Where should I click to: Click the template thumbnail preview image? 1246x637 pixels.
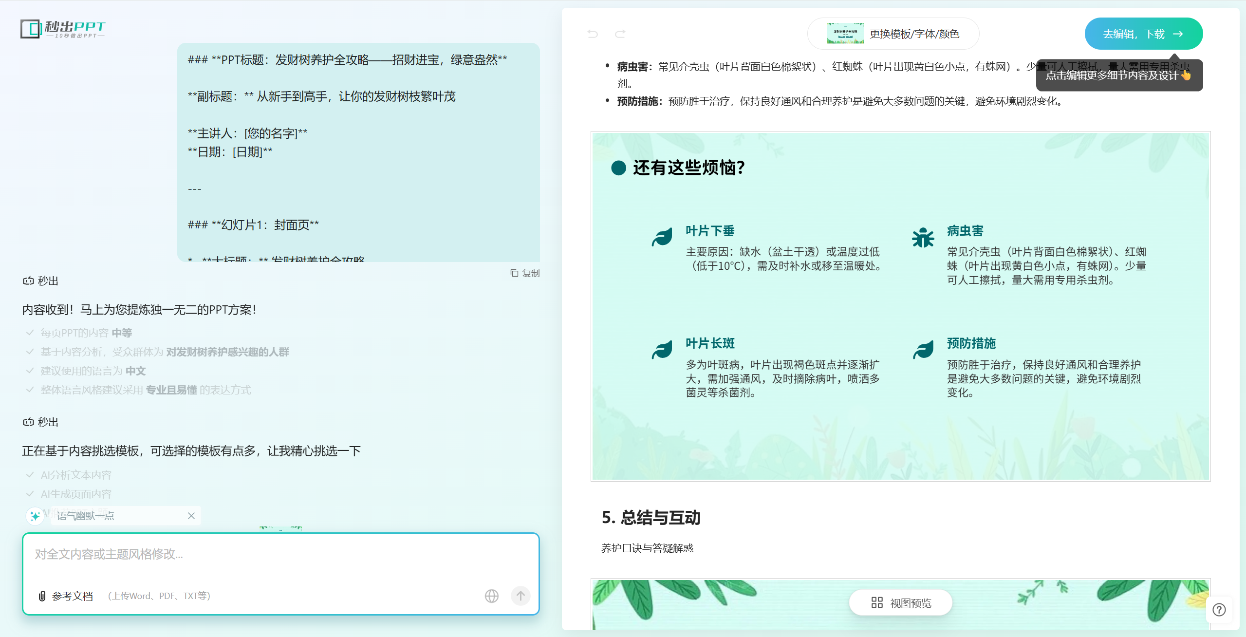coord(845,34)
